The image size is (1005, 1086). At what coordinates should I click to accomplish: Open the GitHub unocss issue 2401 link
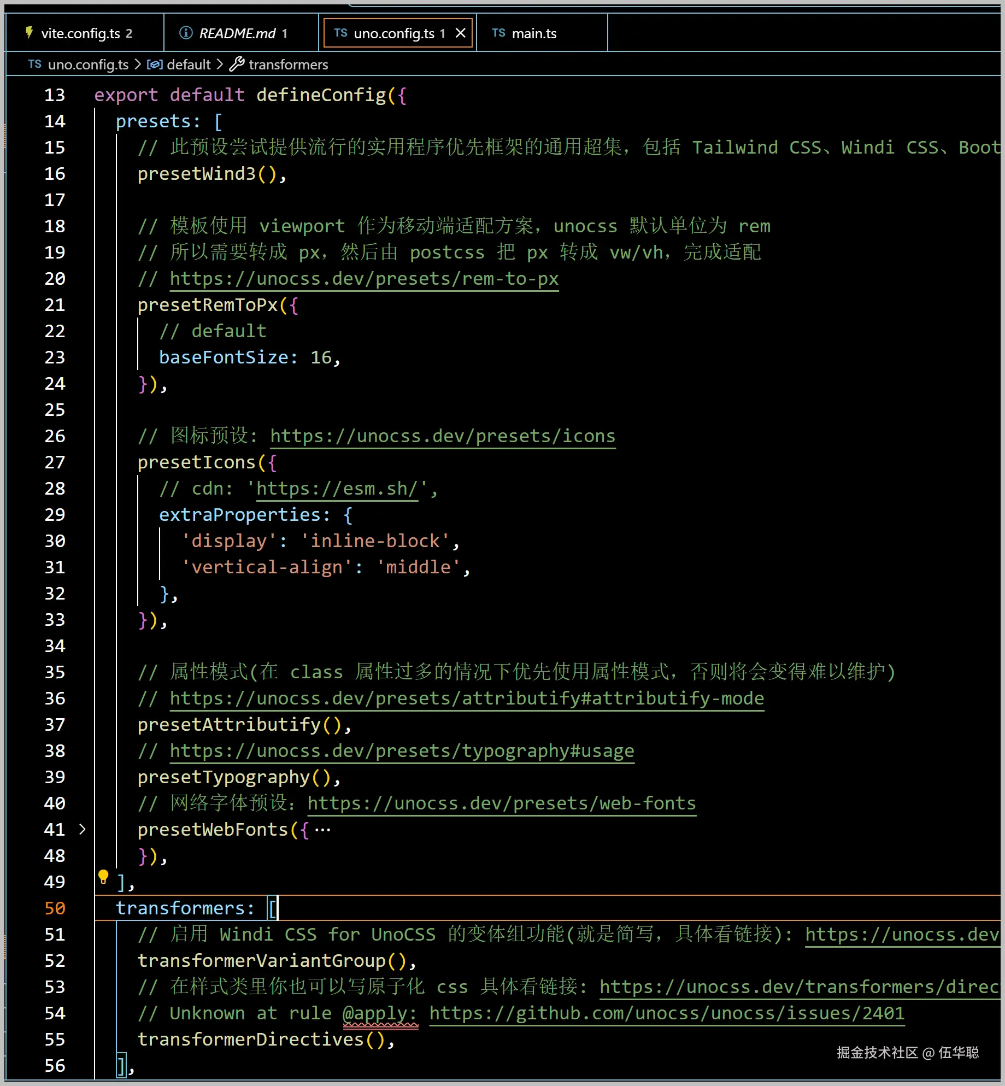tap(667, 1013)
